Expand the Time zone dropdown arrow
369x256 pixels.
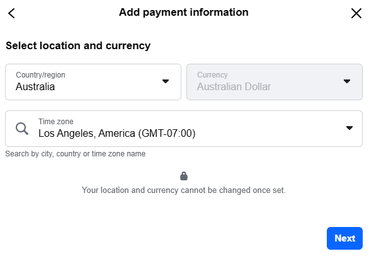coord(349,128)
